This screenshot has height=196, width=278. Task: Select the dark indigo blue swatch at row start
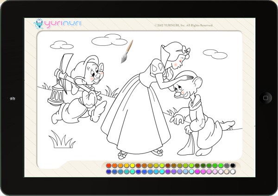109,171
